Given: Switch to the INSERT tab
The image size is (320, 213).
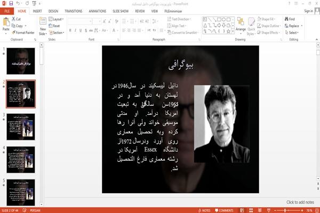Looking at the screenshot, I should tap(37, 11).
